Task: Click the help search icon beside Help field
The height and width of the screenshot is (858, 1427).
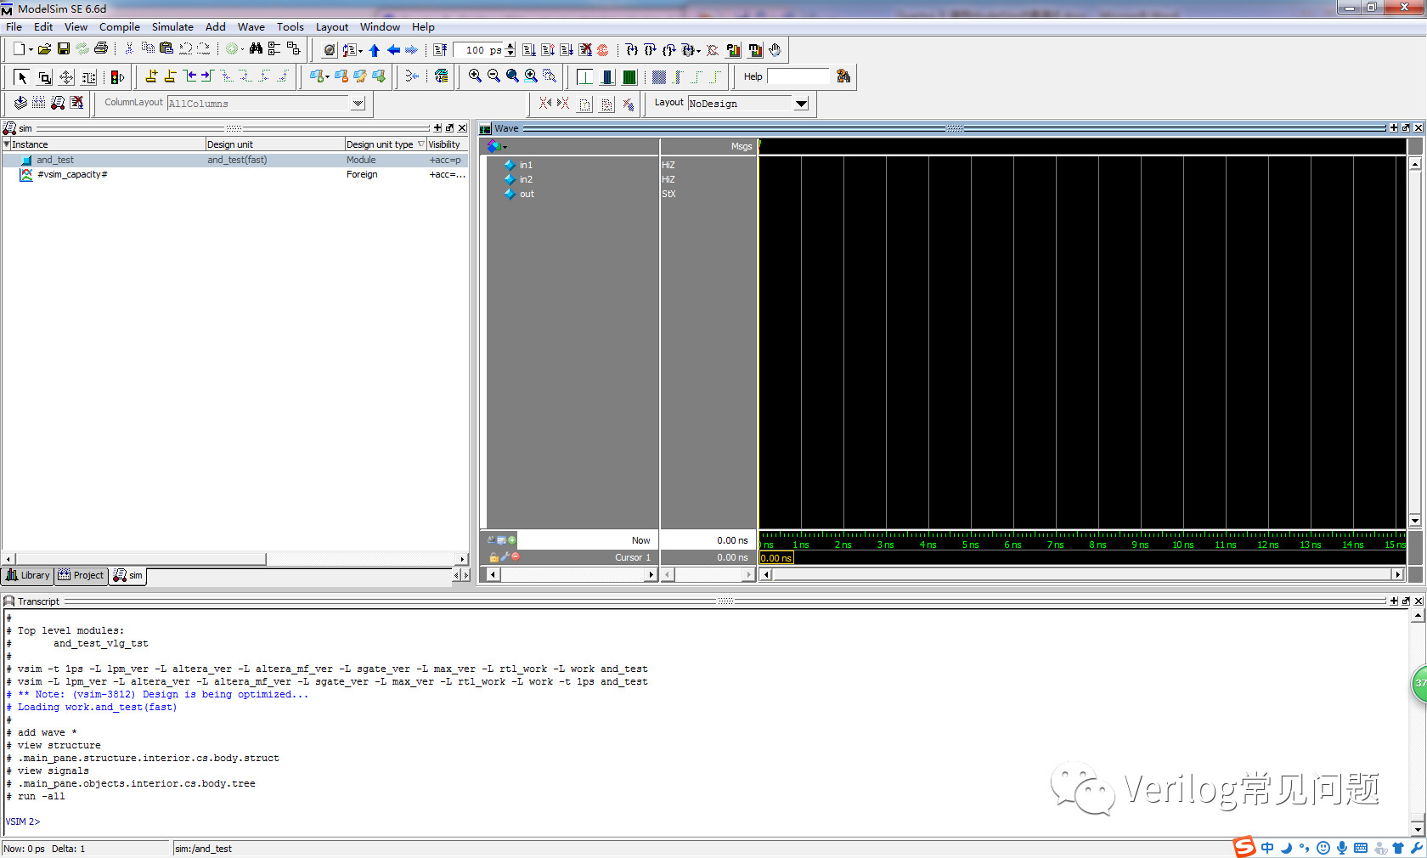Action: point(843,76)
